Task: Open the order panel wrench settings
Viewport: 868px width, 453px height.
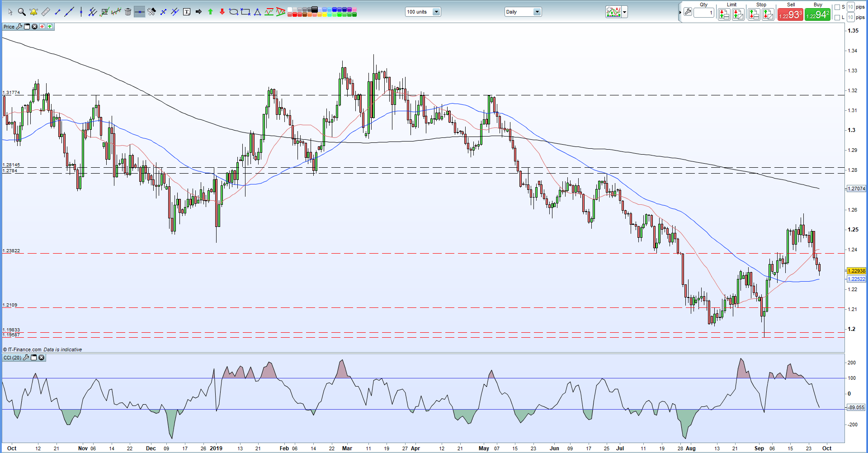Action: point(688,12)
